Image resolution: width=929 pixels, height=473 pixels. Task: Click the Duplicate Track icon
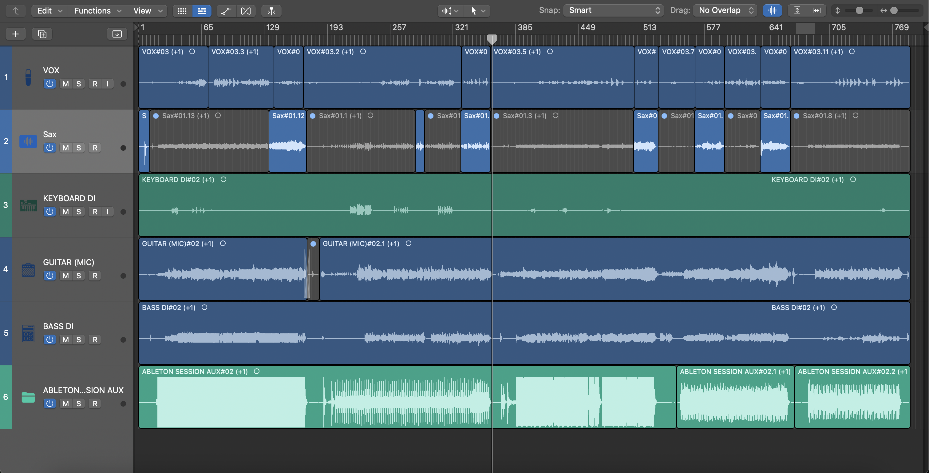coord(42,34)
